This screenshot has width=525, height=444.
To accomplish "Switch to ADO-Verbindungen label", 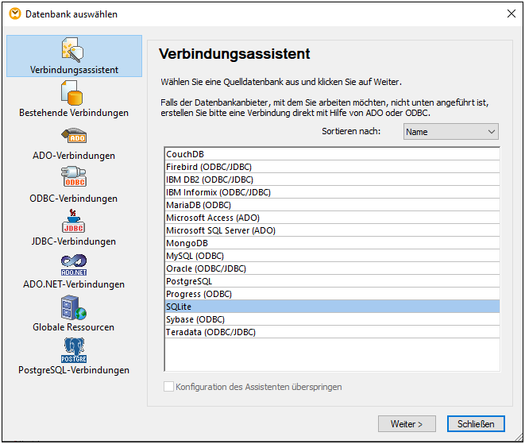I will click(x=74, y=156).
